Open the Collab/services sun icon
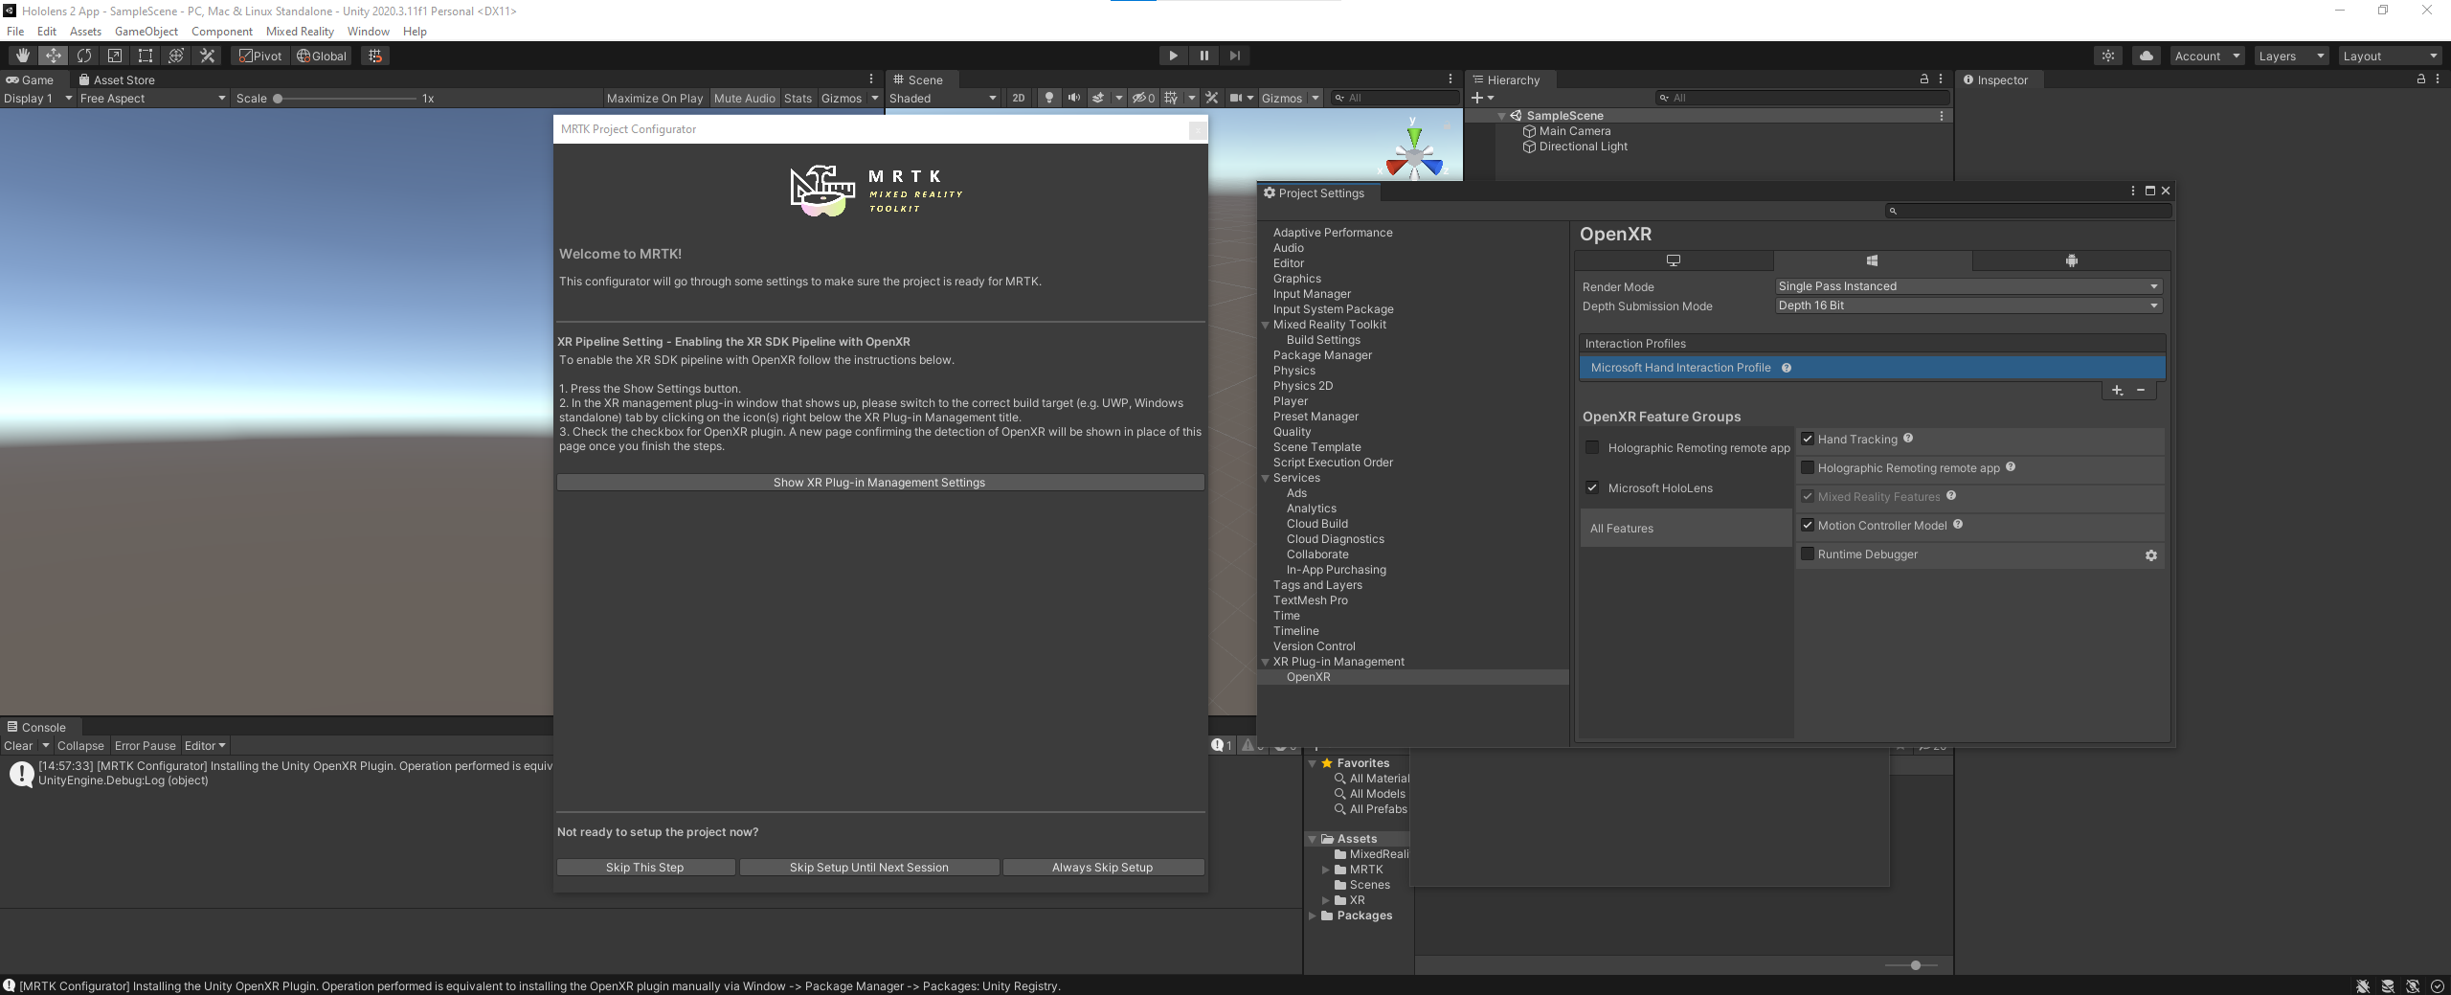 click(2108, 56)
